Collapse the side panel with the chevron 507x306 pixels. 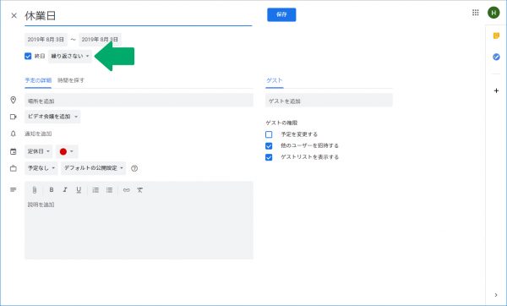[x=496, y=295]
